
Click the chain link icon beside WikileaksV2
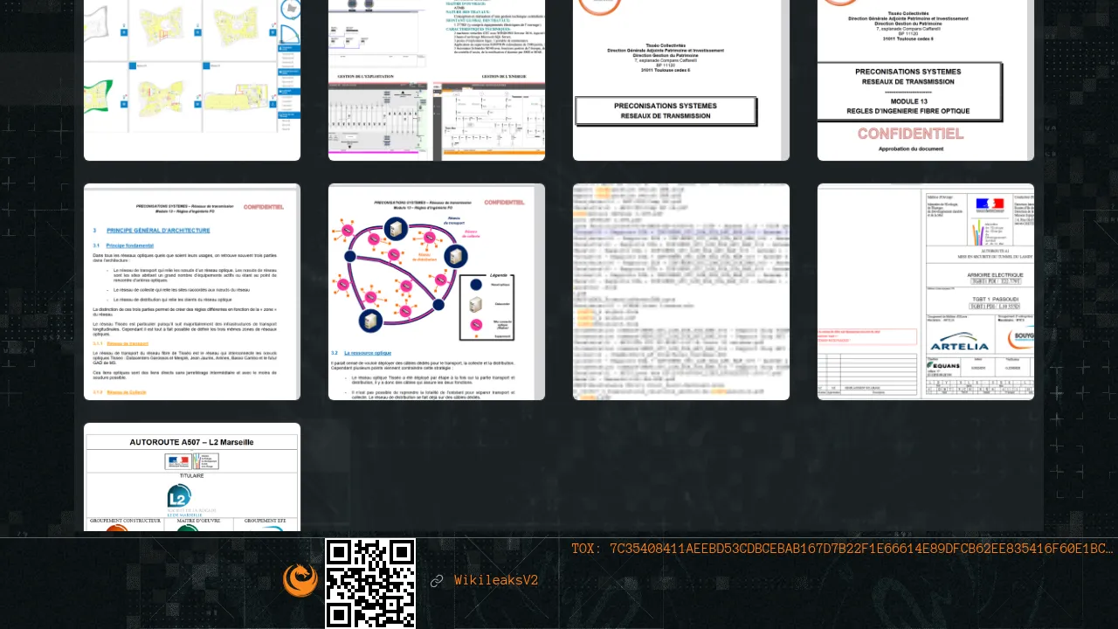(x=437, y=581)
